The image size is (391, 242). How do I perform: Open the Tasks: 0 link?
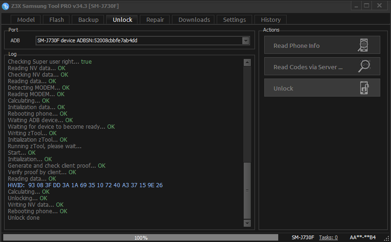tap(328, 237)
